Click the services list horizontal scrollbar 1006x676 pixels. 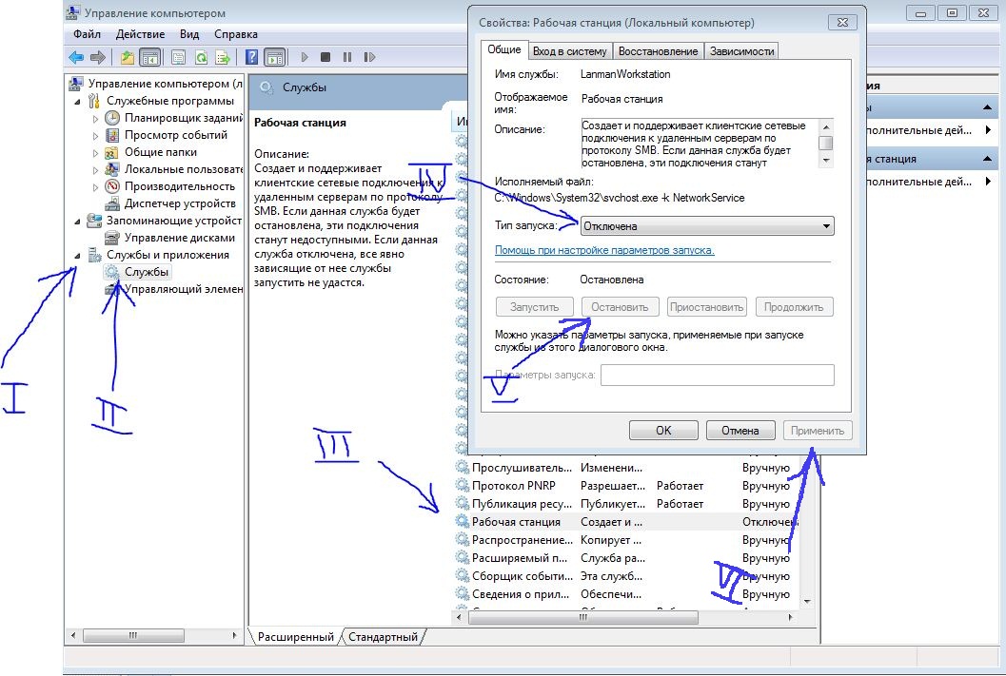tap(582, 618)
